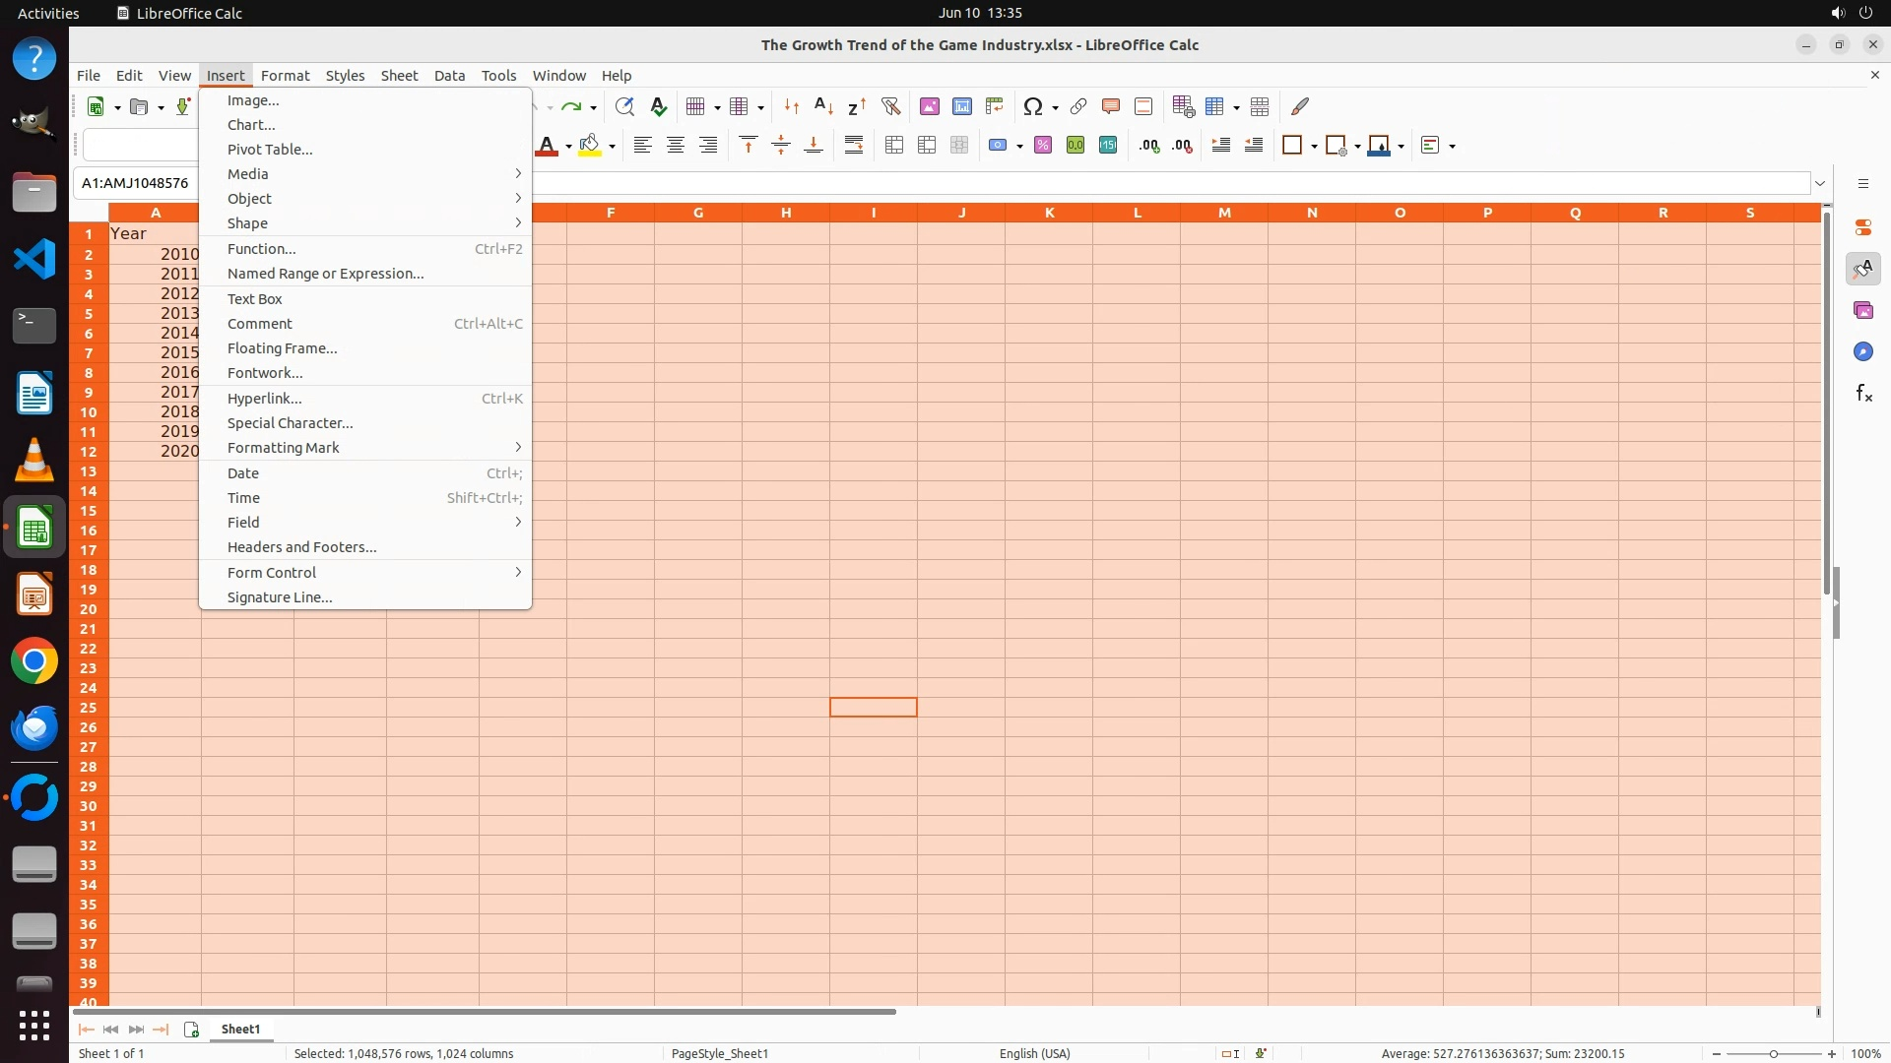The width and height of the screenshot is (1891, 1063).
Task: Toggle automatic spell checking icon
Action: (x=659, y=106)
